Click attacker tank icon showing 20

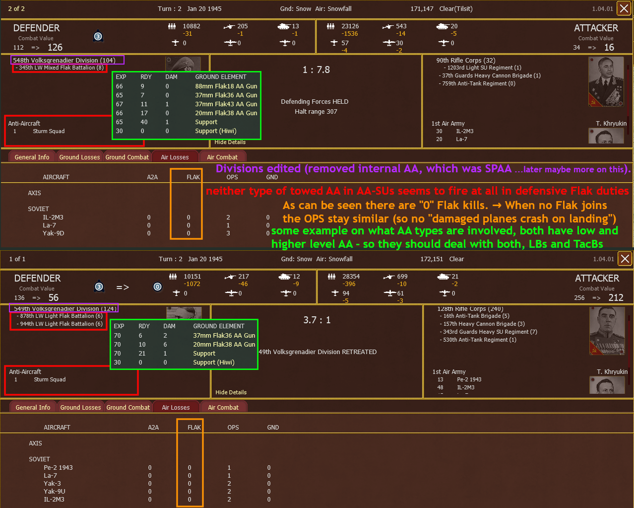443,26
